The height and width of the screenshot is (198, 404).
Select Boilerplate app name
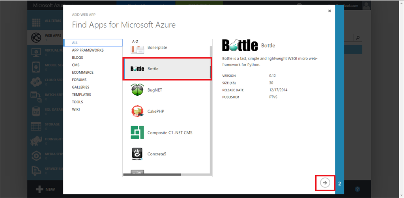[x=157, y=48]
